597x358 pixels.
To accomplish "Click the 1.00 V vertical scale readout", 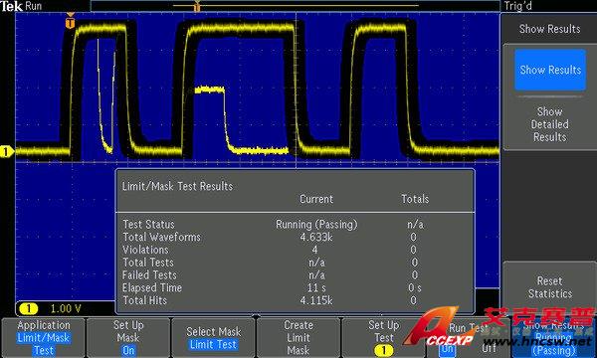I will 66,308.
